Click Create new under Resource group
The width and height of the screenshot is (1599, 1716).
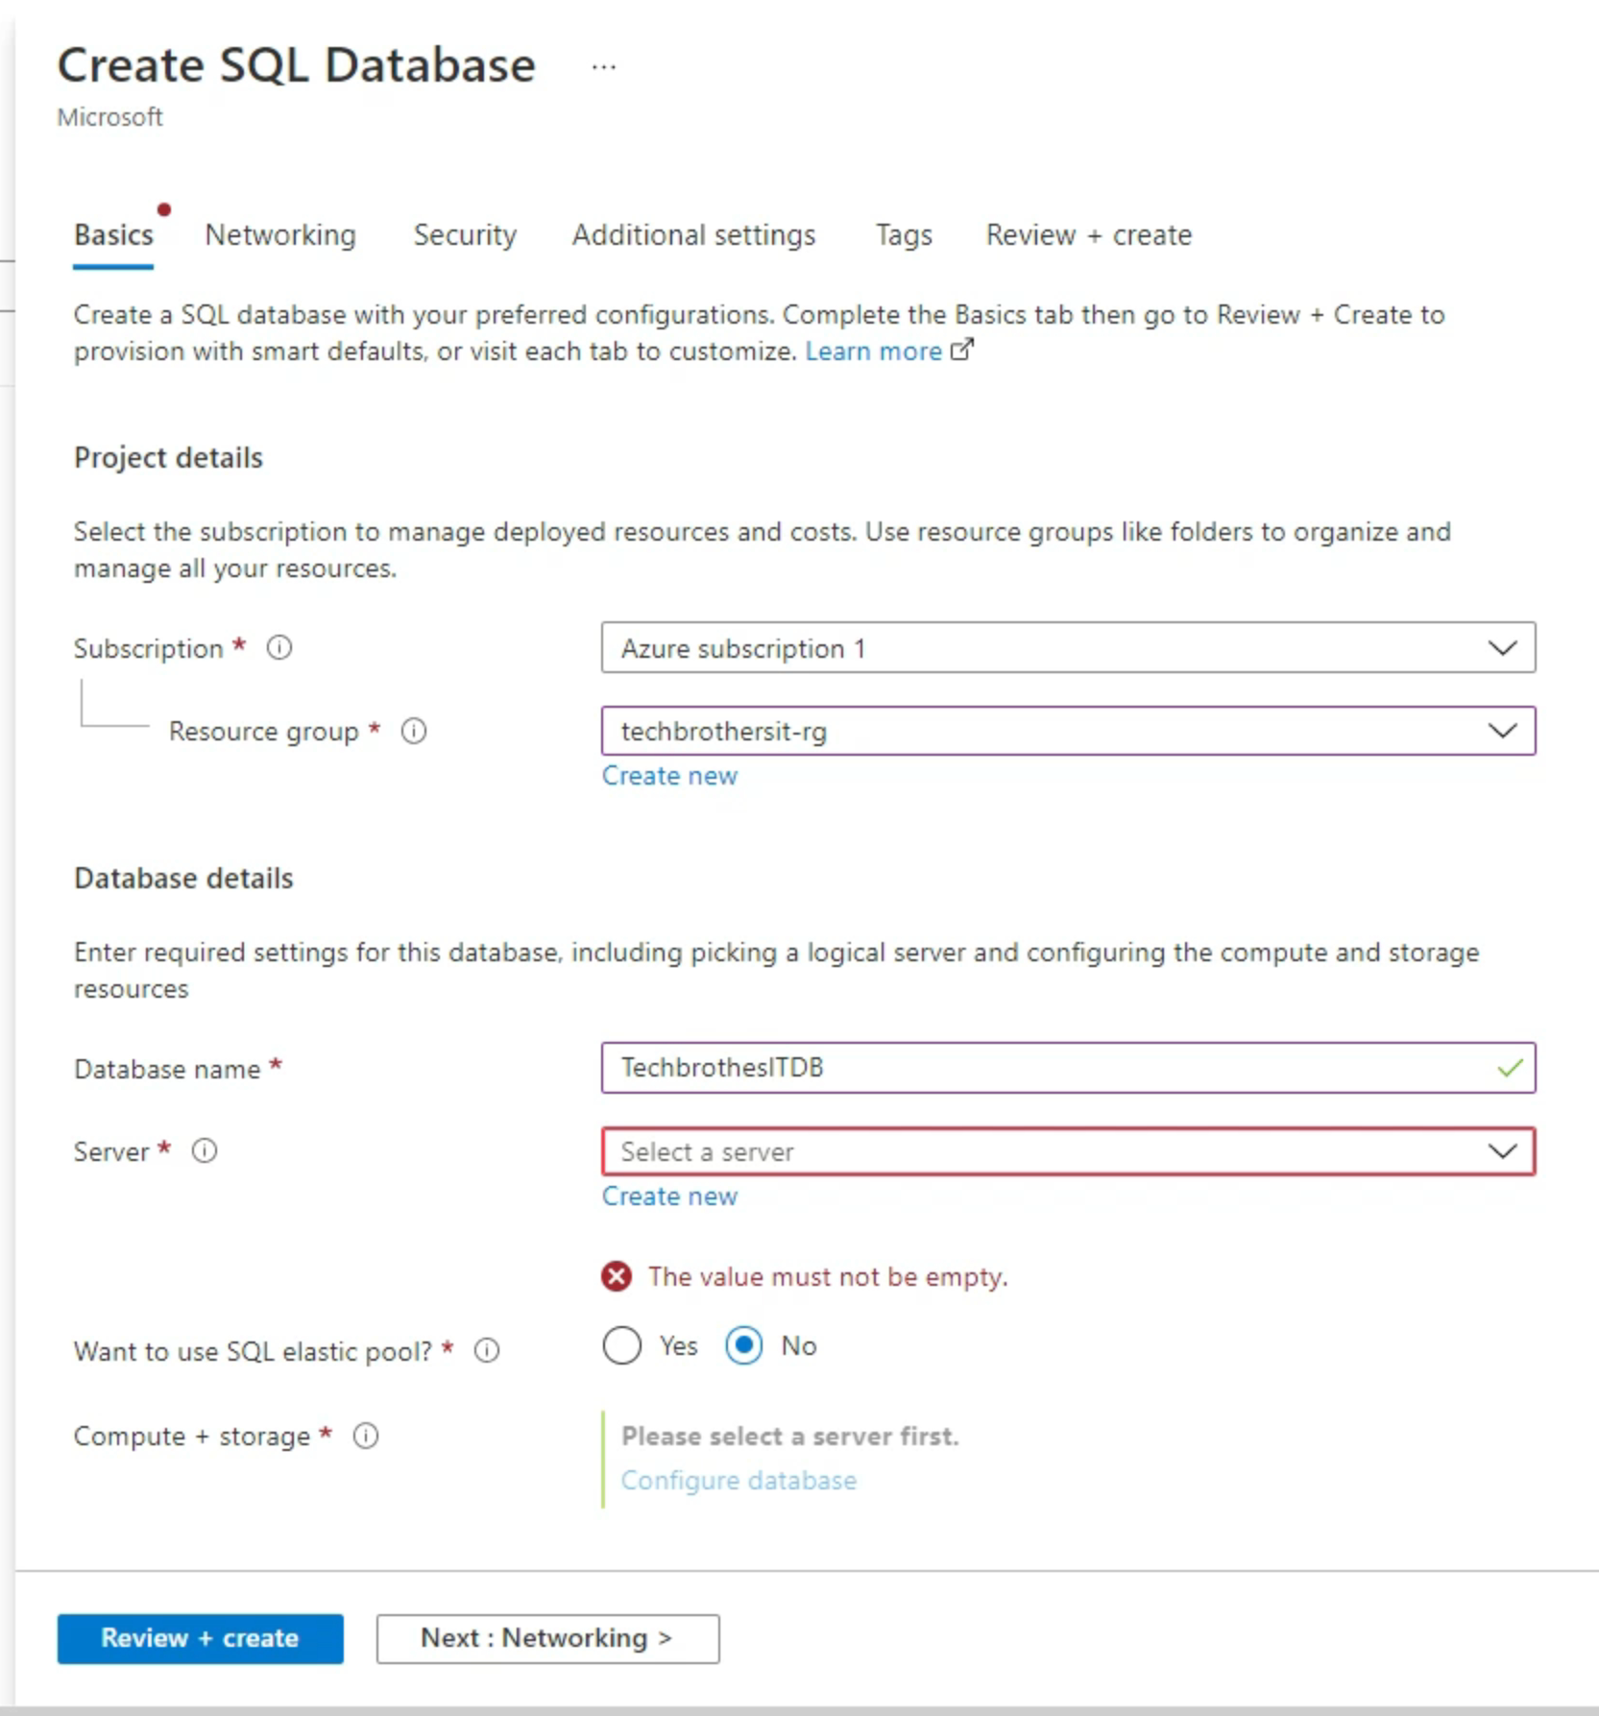(x=669, y=776)
